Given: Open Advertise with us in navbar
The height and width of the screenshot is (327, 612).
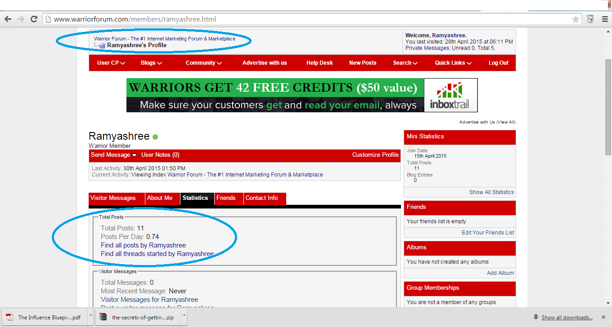Looking at the screenshot, I should (265, 63).
